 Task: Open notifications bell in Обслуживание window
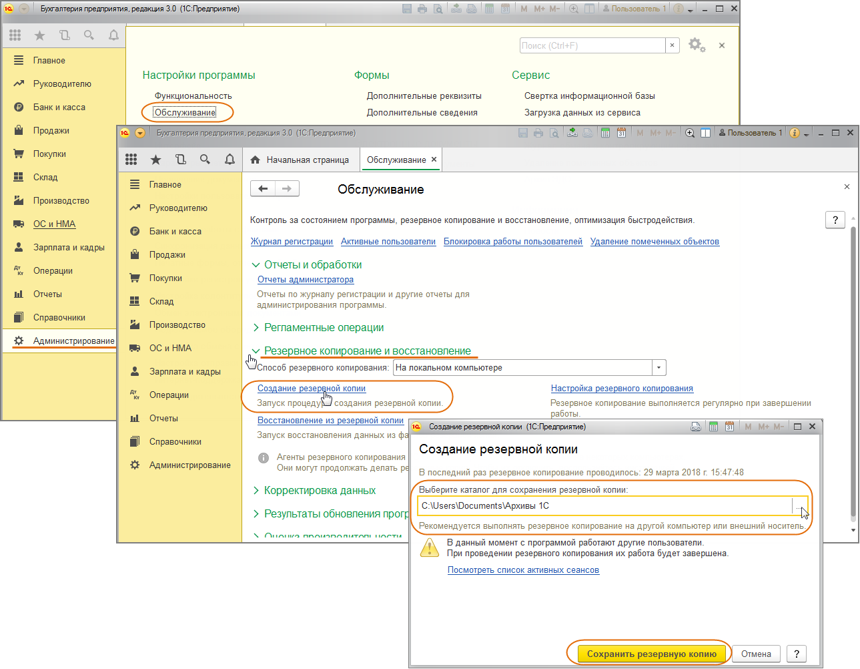230,160
